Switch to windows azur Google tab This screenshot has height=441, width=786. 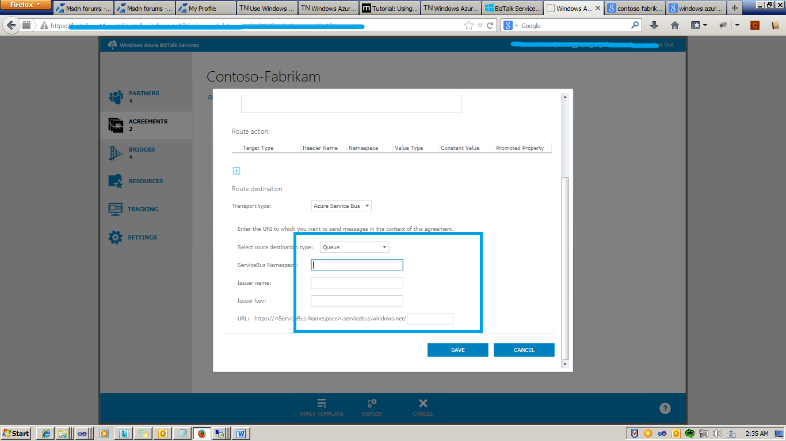point(696,8)
